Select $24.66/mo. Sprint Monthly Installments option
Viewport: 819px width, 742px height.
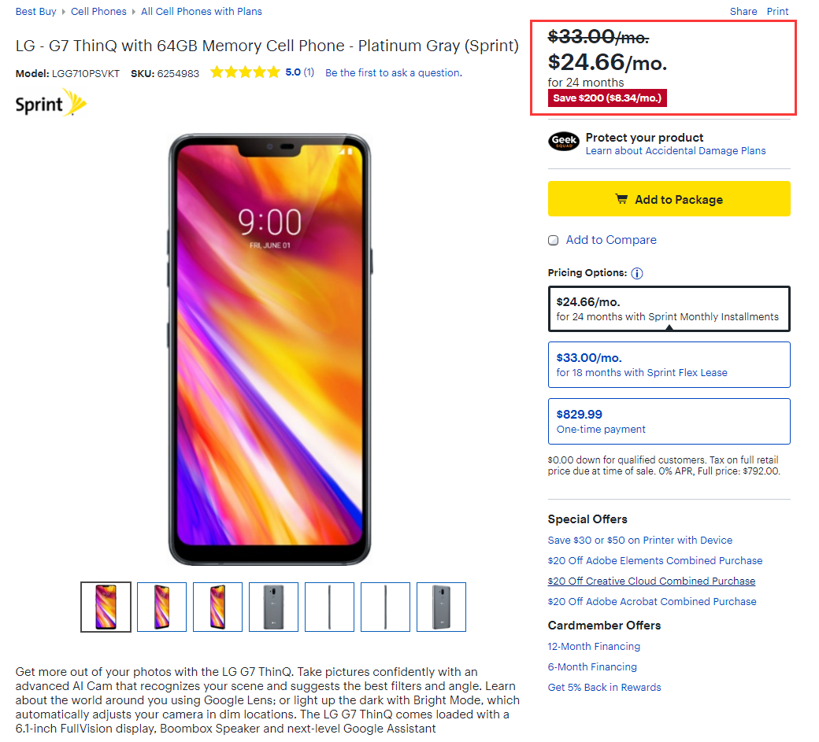tap(669, 308)
